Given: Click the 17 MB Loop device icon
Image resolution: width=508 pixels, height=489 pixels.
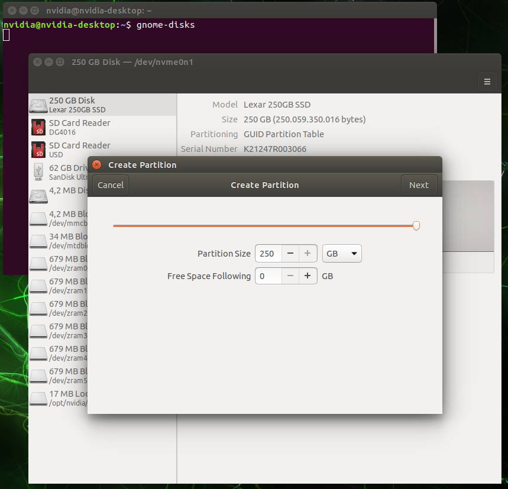Looking at the screenshot, I should (x=38, y=399).
